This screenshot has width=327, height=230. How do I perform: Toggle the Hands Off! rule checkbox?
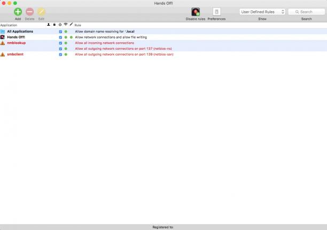click(x=60, y=37)
